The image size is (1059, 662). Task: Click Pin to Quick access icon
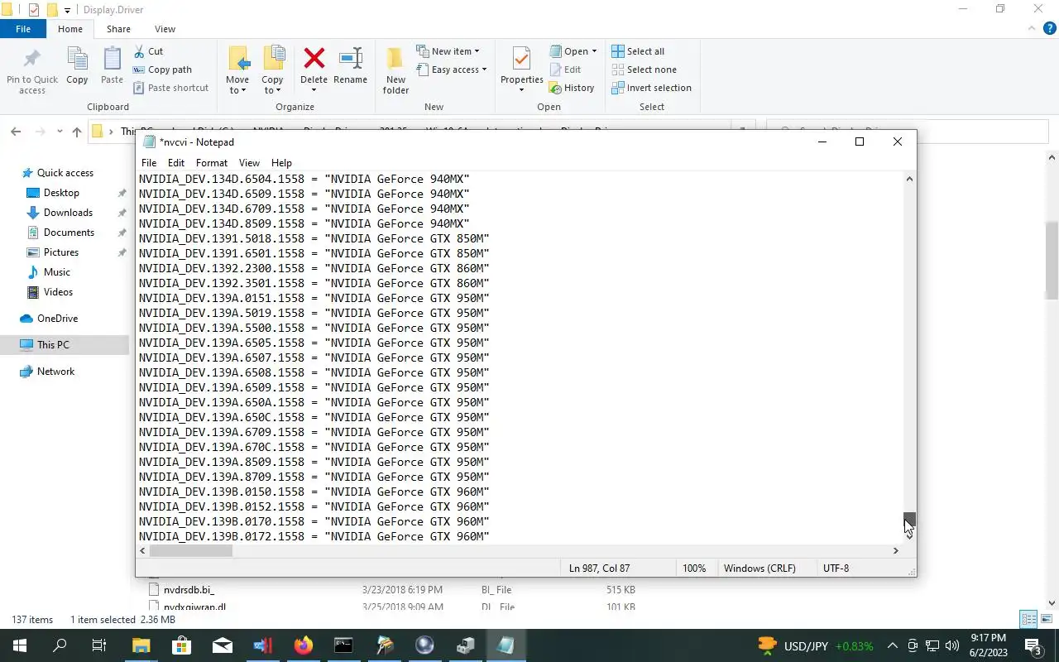[32, 70]
